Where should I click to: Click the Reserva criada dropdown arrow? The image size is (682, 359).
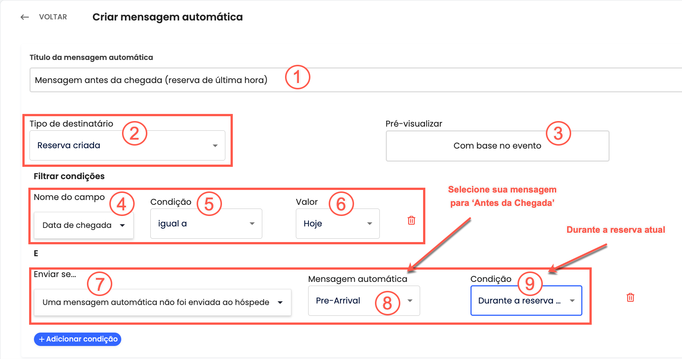[215, 146]
